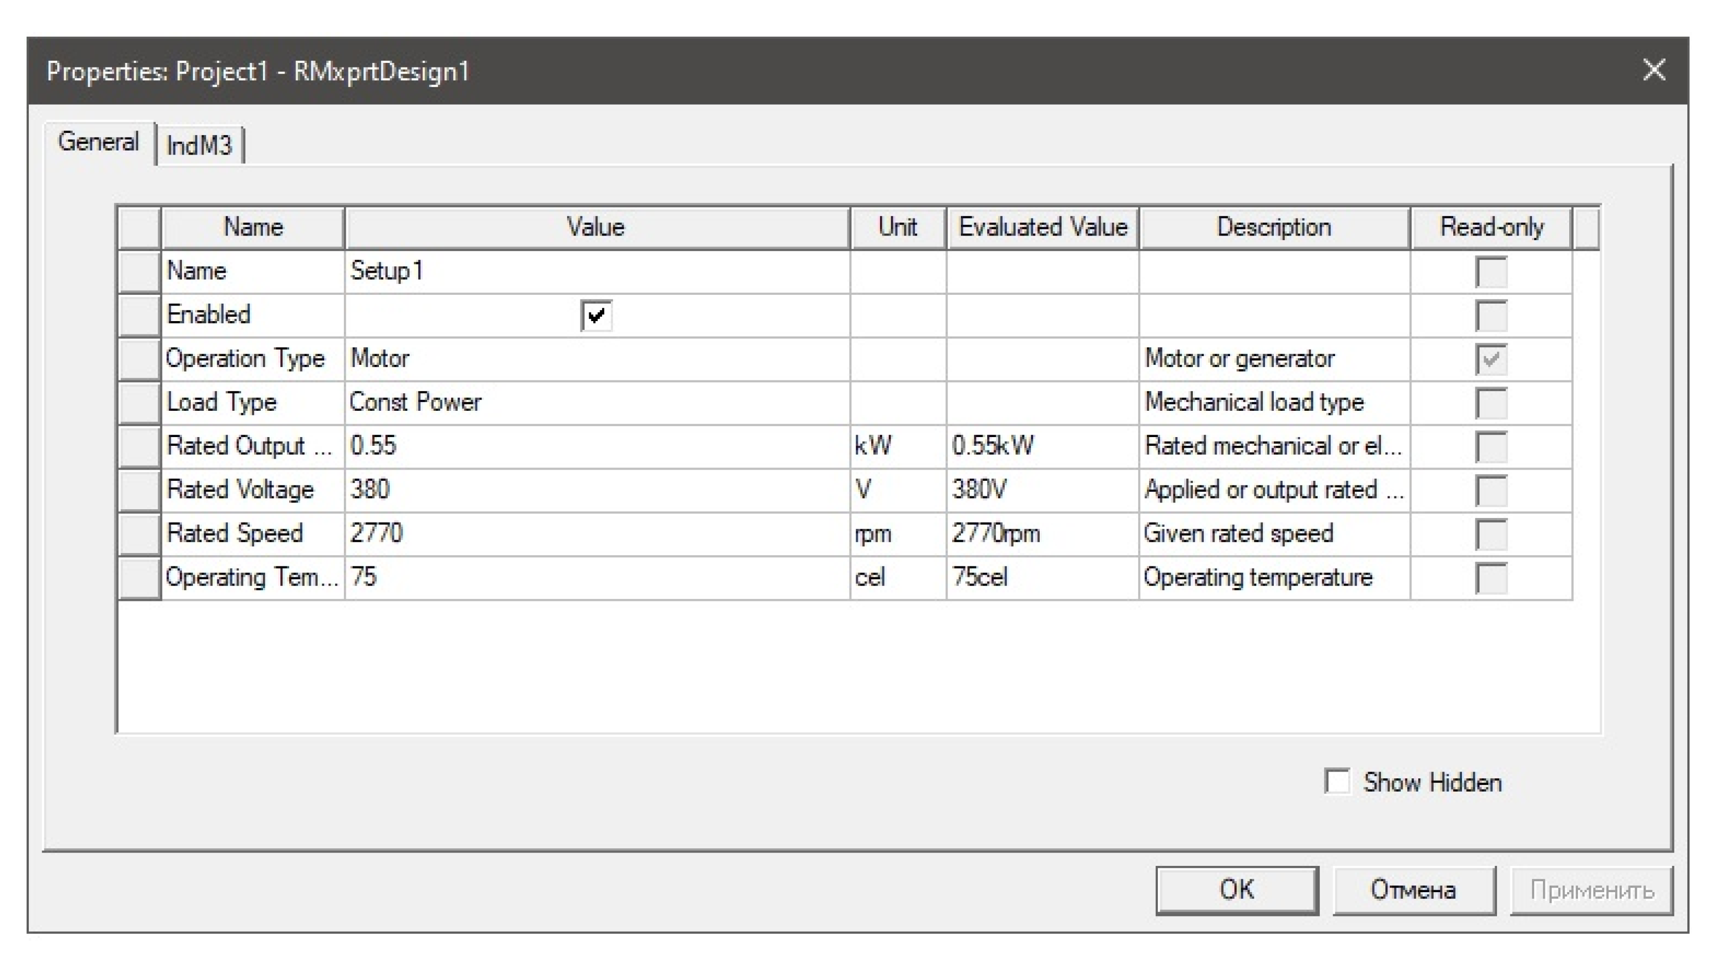Select the Operation Type row header cell
This screenshot has height=954, width=1712.
[139, 359]
